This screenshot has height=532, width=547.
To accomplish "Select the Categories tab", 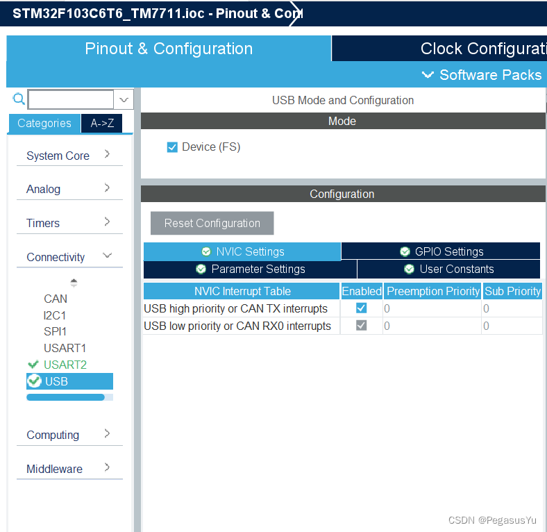I will point(44,123).
